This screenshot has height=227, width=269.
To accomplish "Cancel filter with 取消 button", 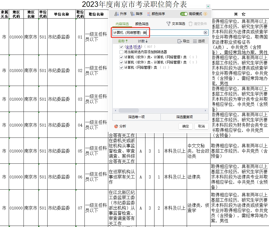I will (201, 126).
